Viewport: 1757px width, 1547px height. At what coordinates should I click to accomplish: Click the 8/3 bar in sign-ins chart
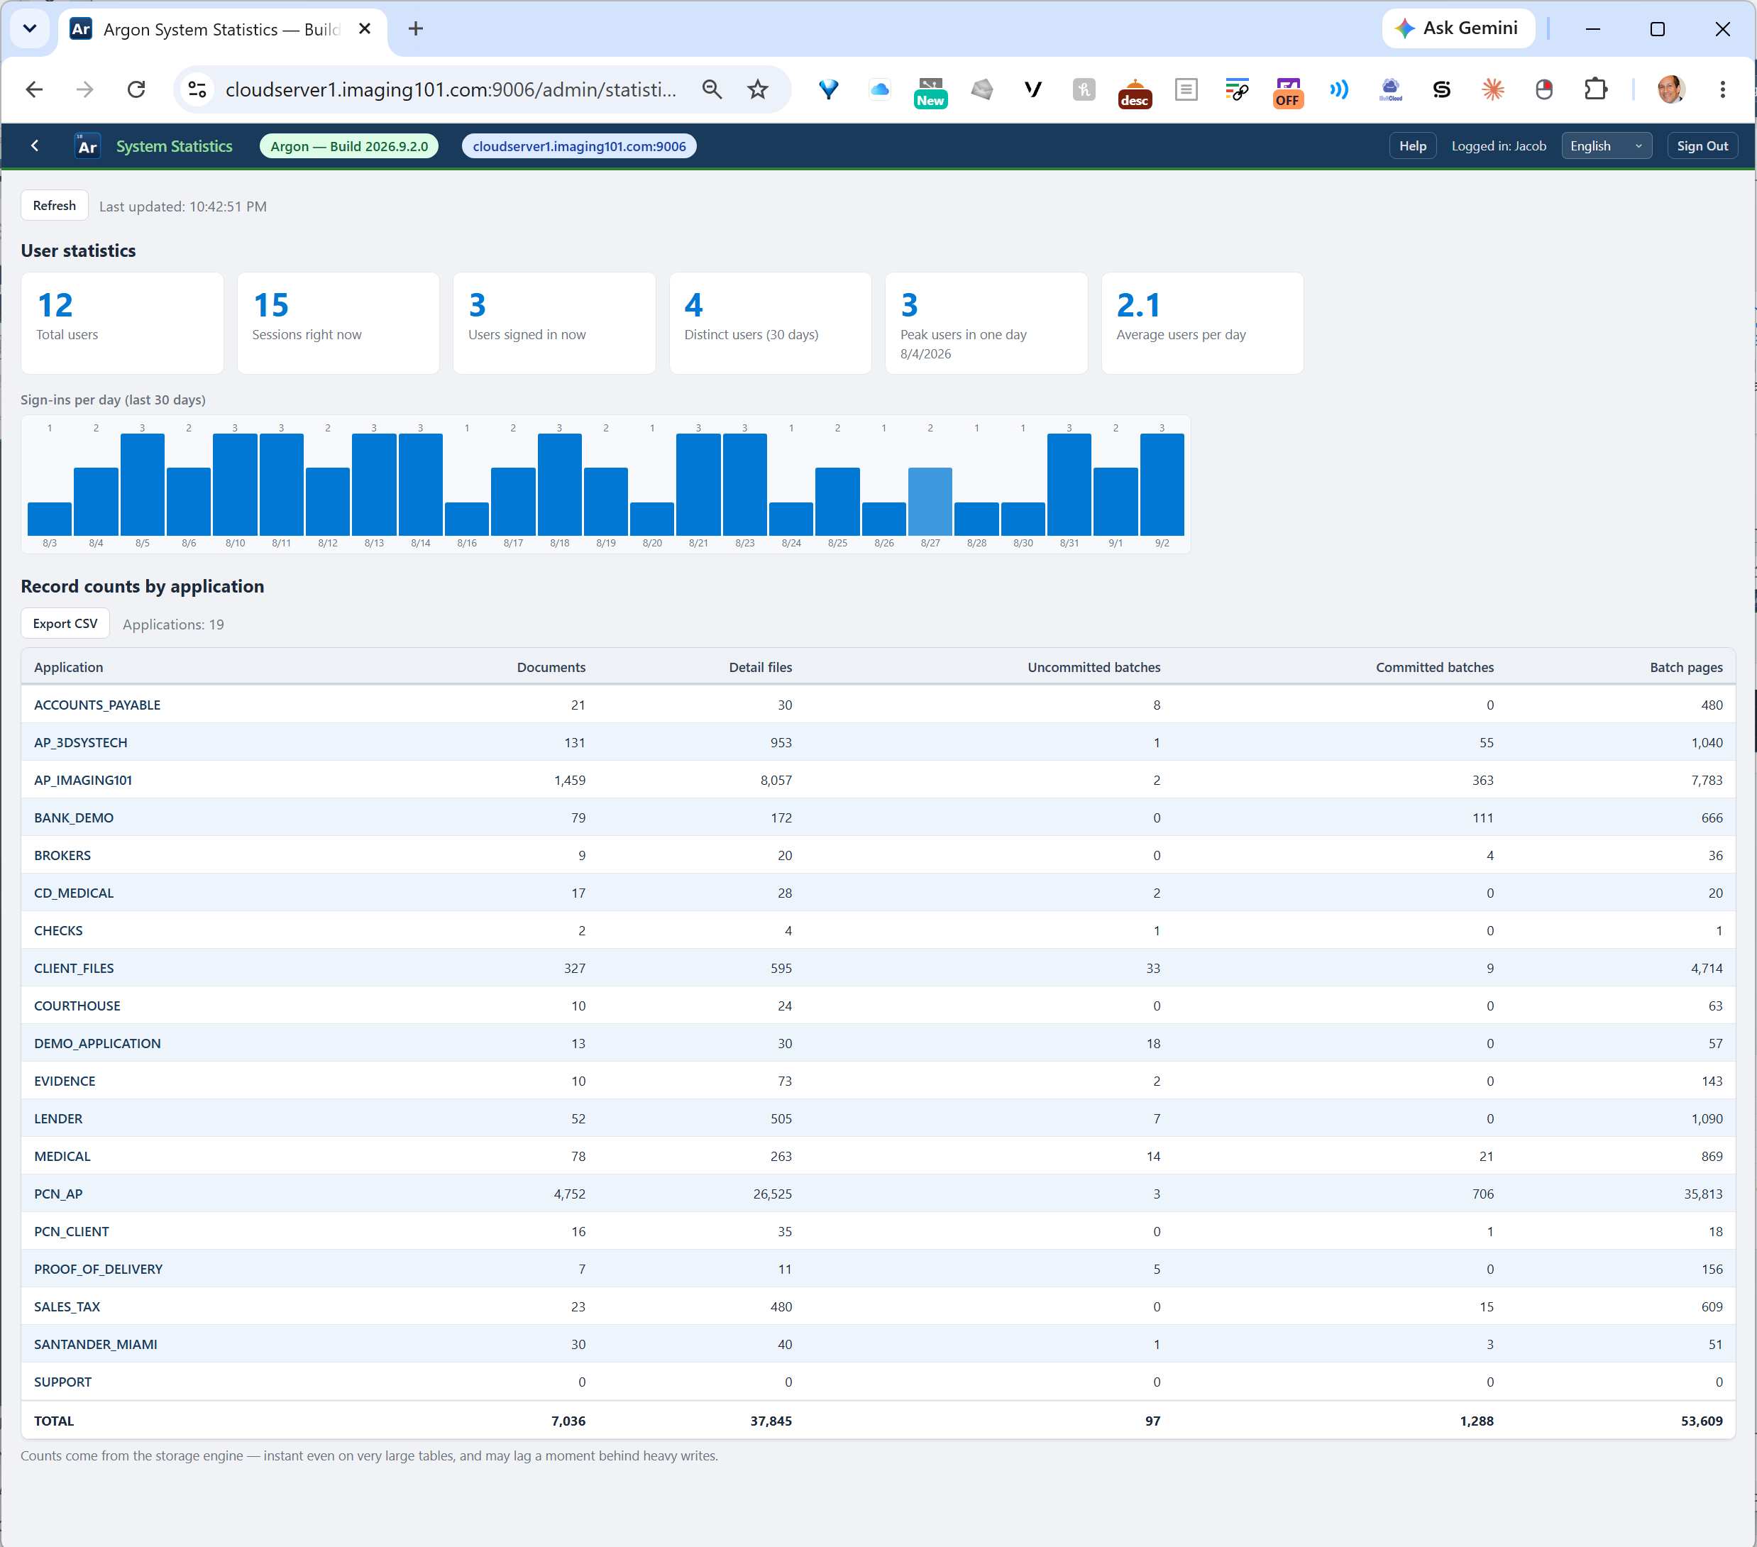(x=50, y=519)
